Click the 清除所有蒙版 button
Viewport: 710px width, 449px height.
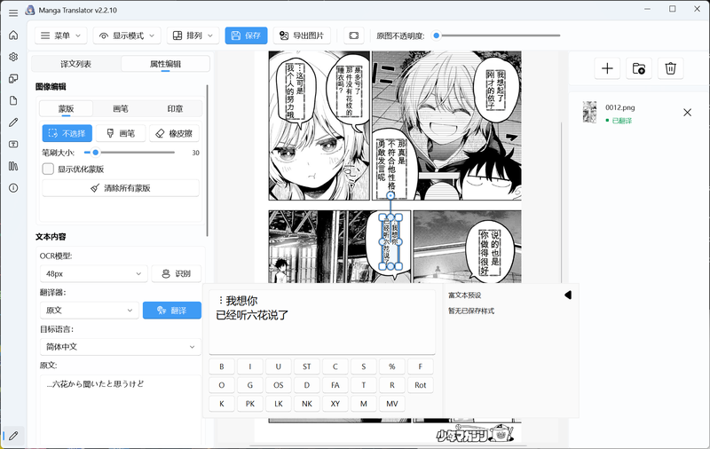tap(121, 188)
